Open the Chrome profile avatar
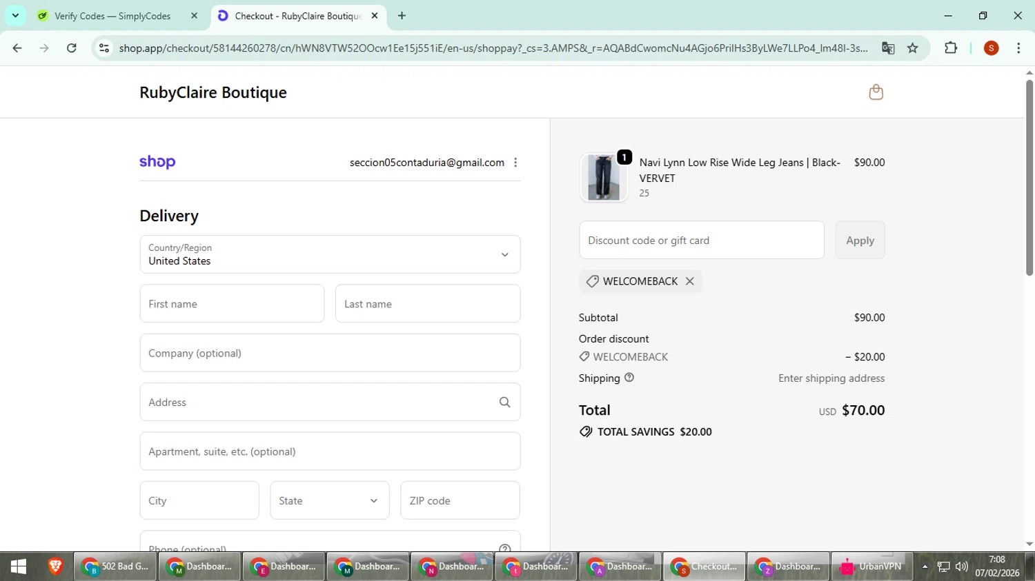This screenshot has width=1035, height=581. 992,48
